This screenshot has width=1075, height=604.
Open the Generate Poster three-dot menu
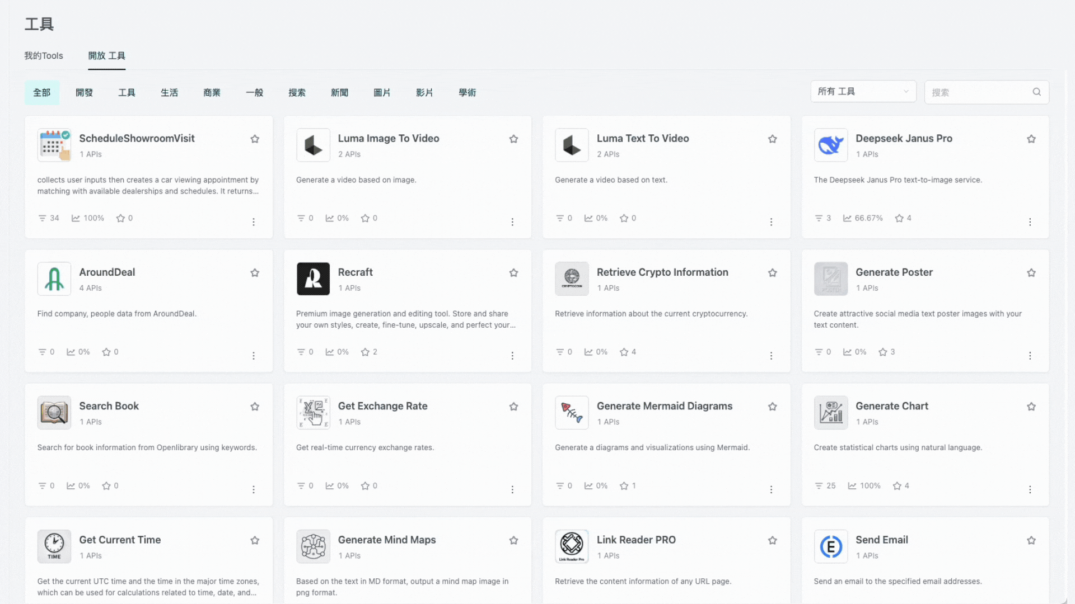[1030, 356]
